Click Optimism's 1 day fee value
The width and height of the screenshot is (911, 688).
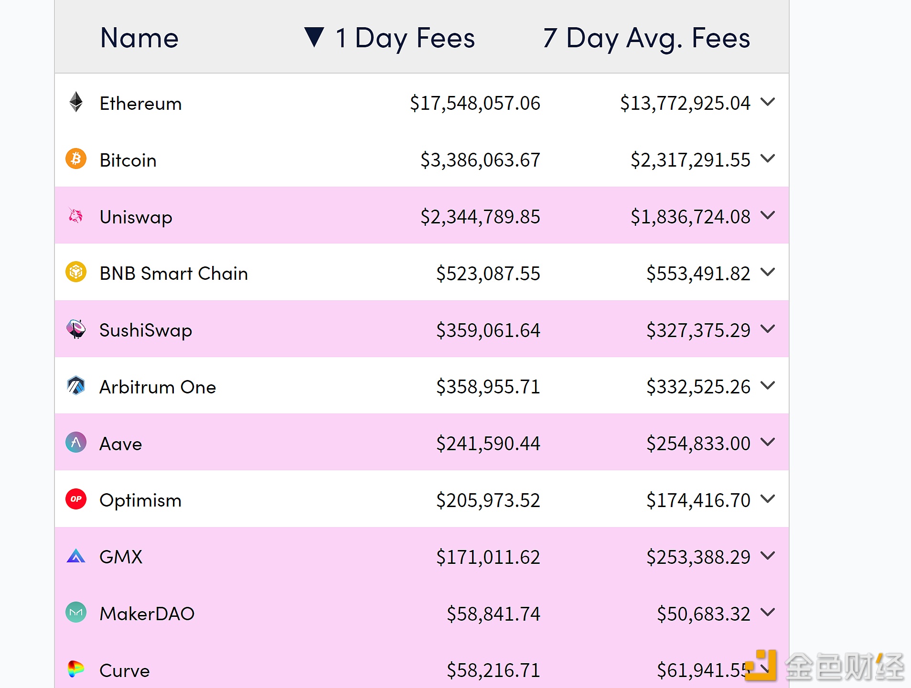(488, 500)
